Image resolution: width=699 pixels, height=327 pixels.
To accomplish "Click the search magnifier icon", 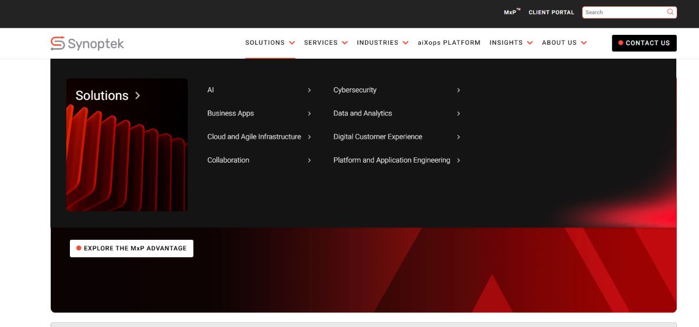I will click(670, 12).
